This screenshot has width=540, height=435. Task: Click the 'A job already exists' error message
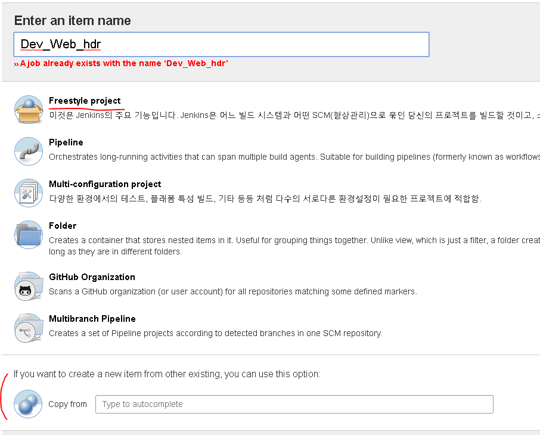(x=121, y=63)
